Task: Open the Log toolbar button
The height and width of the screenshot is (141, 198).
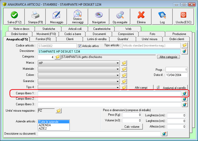Action: [162, 17]
